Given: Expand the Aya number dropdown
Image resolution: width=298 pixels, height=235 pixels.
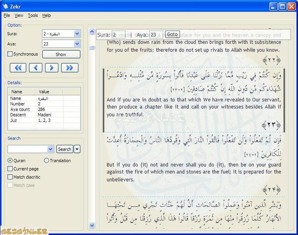Looking at the screenshot, I should coord(77,44).
